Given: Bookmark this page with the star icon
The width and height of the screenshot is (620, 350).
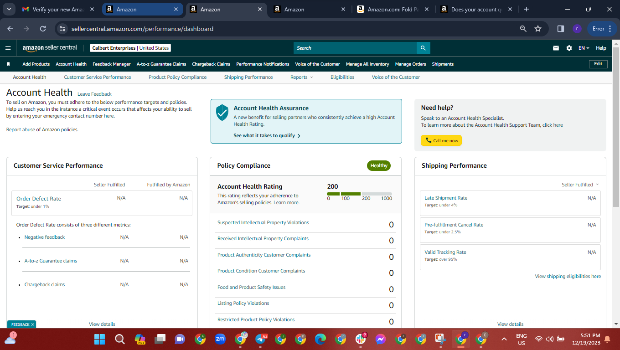Looking at the screenshot, I should (538, 29).
